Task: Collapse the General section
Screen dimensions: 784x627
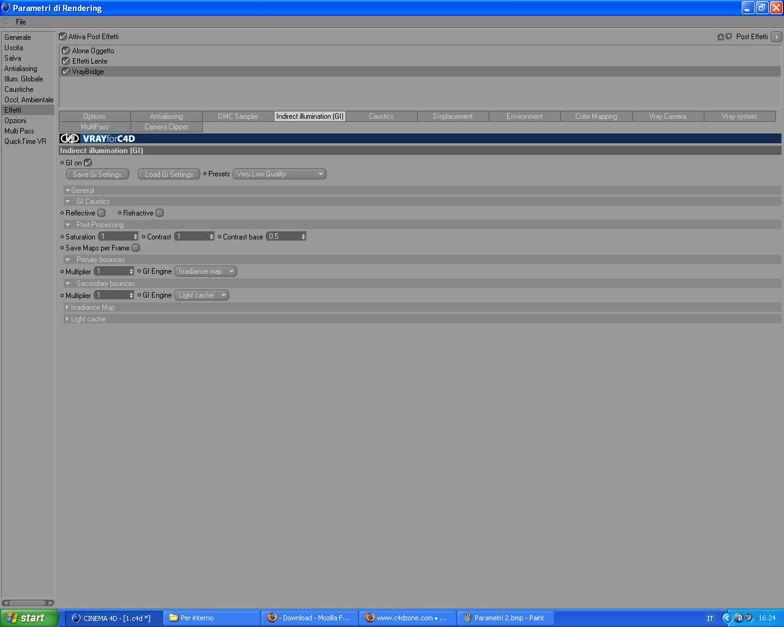Action: pyautogui.click(x=67, y=190)
